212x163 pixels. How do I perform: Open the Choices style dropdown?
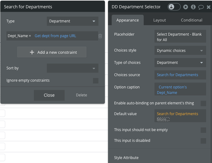180,50
